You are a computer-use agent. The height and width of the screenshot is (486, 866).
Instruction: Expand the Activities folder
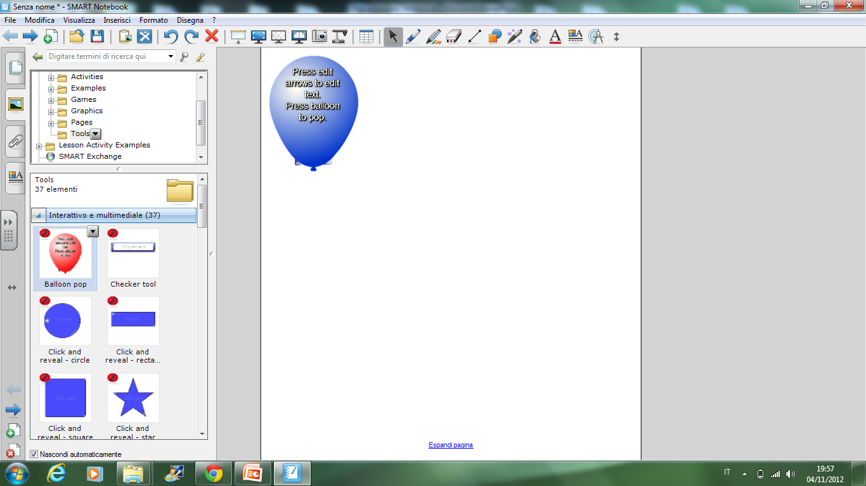pos(51,78)
